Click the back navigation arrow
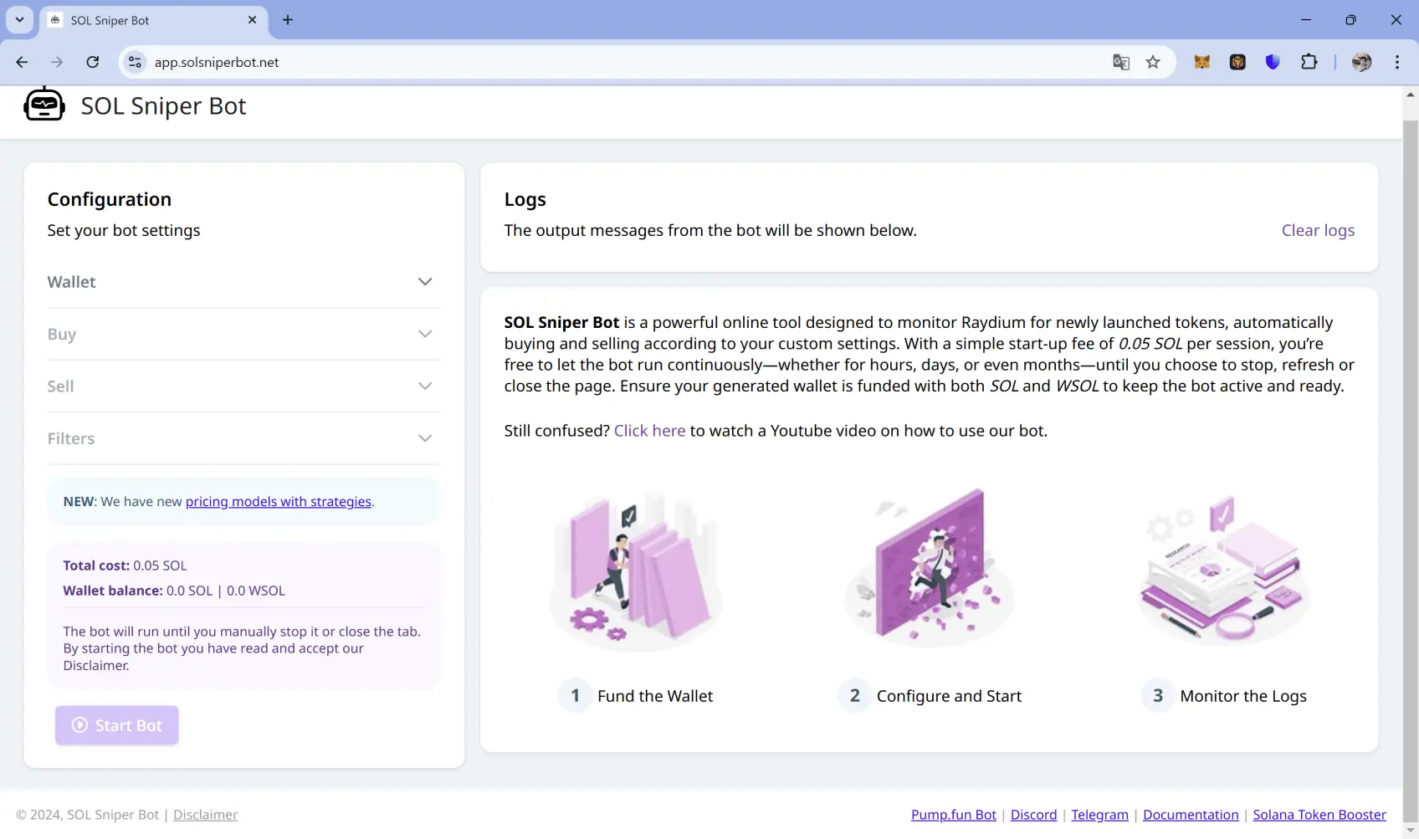Image resolution: width=1419 pixels, height=839 pixels. pos(22,62)
